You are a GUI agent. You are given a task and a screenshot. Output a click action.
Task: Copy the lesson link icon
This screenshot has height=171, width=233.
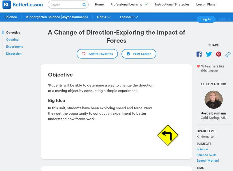click(228, 54)
